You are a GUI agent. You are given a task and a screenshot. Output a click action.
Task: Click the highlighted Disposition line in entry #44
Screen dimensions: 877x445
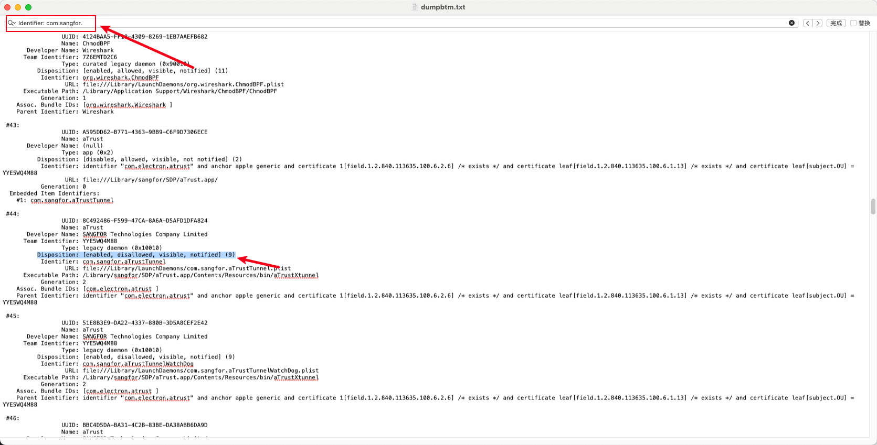136,255
